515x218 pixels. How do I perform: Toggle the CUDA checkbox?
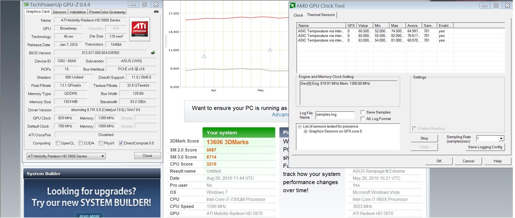coord(81,143)
